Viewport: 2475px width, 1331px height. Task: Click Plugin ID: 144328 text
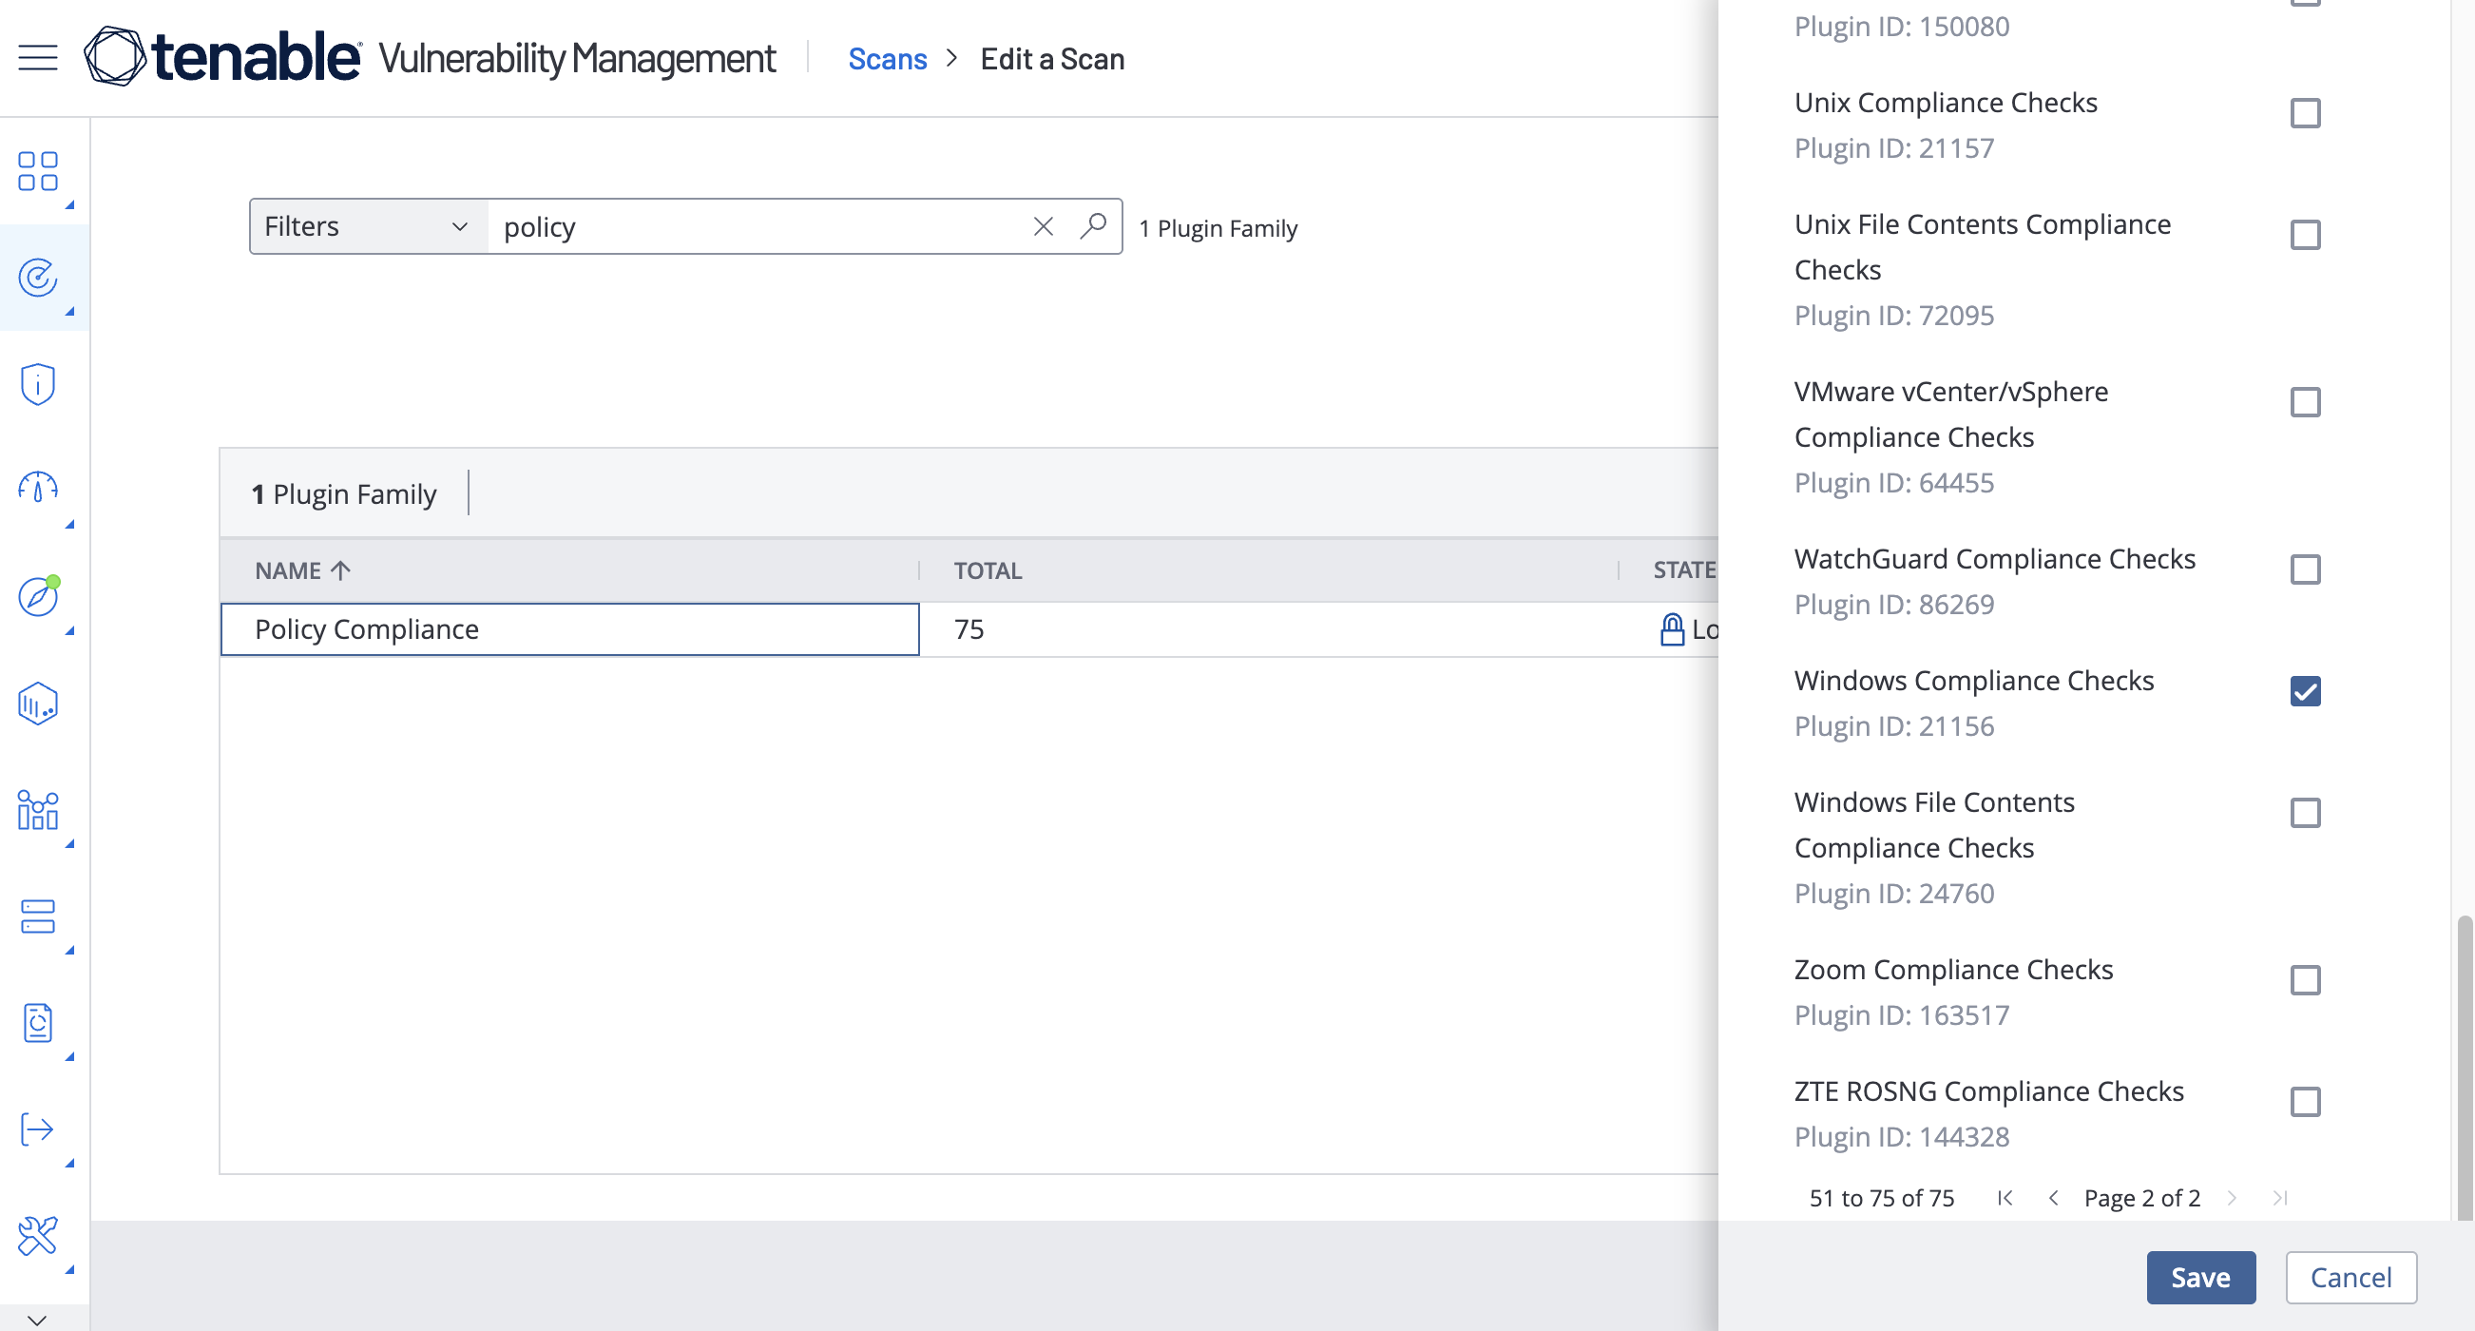tap(1902, 1137)
